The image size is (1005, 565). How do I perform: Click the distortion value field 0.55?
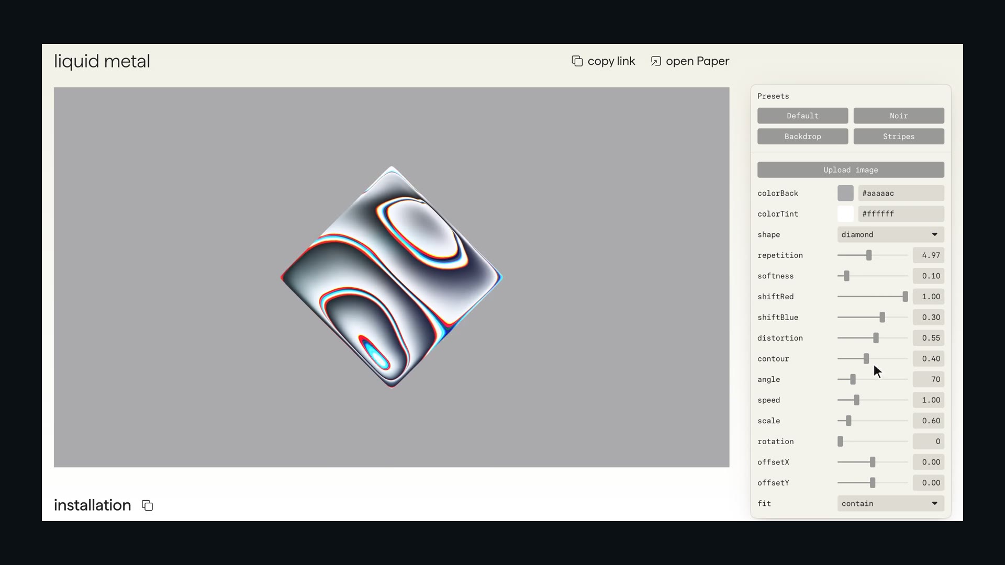[x=928, y=338]
